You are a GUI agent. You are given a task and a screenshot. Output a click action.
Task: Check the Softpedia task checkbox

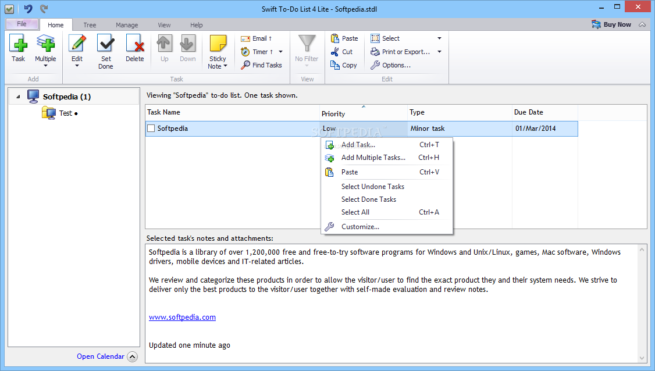[151, 129]
